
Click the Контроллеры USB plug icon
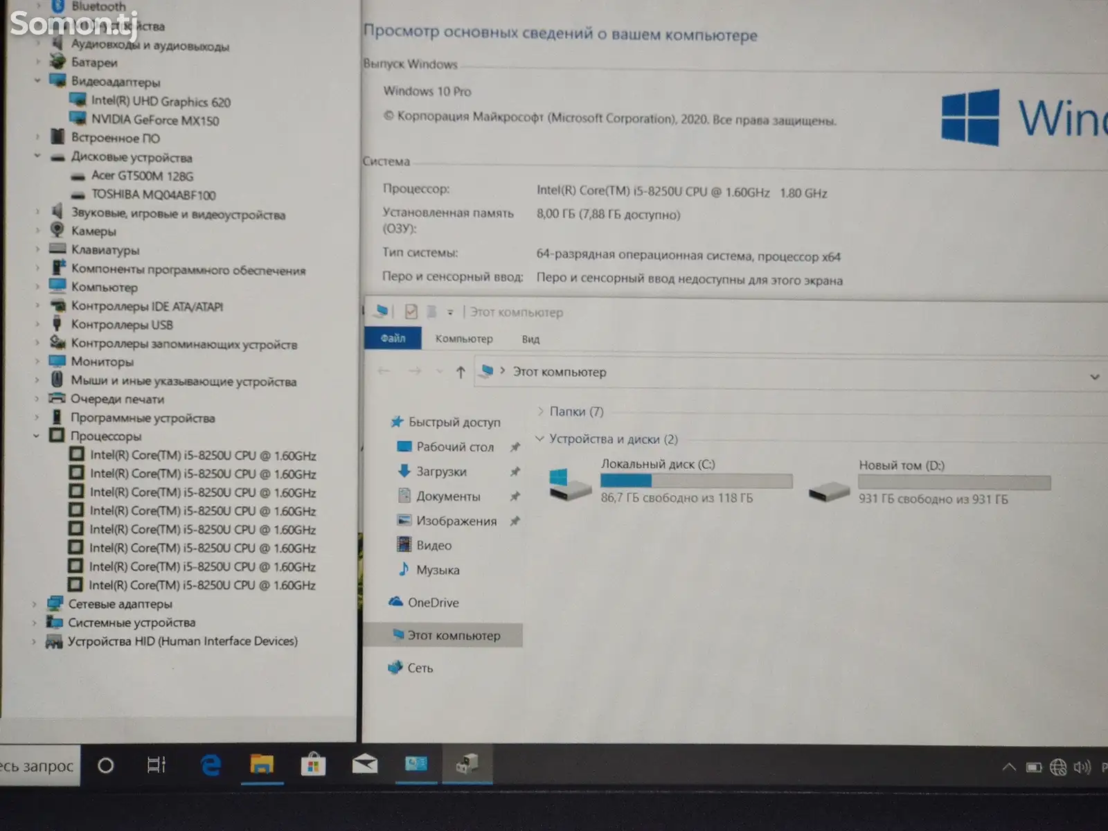coord(57,323)
